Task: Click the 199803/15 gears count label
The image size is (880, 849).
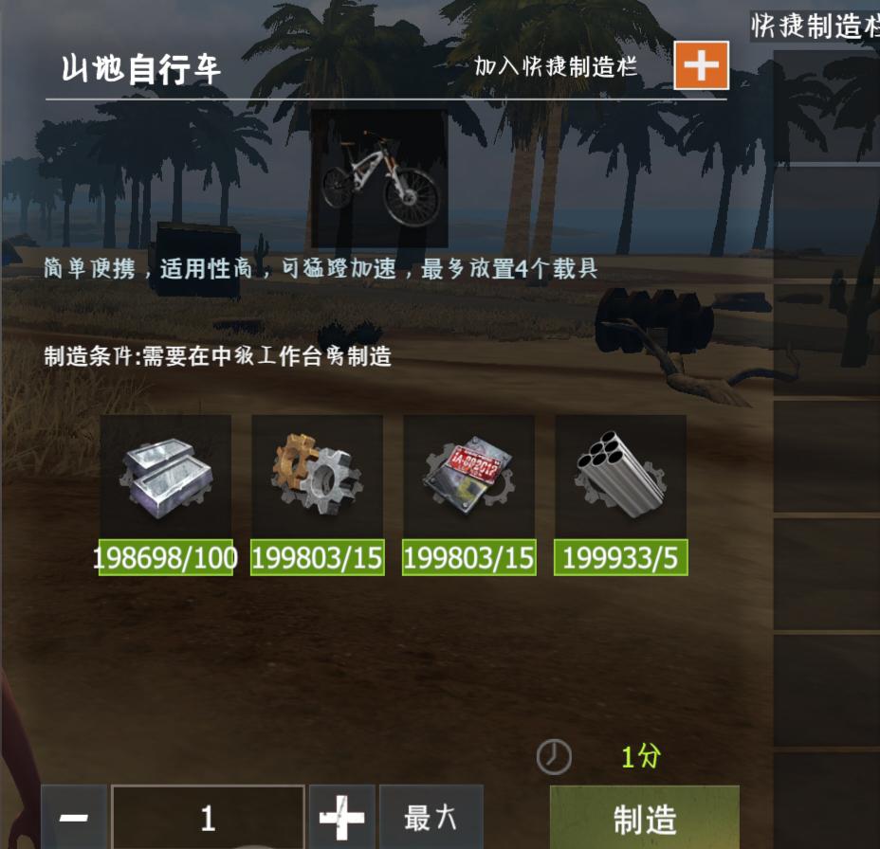Action: (x=317, y=557)
